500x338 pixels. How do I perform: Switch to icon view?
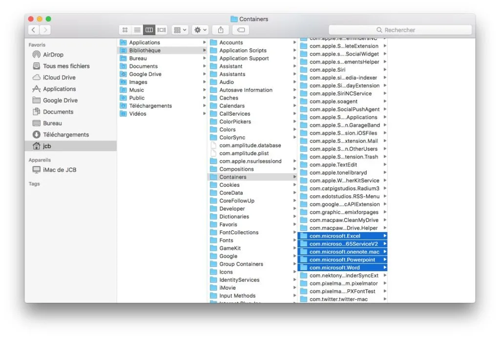tap(125, 30)
